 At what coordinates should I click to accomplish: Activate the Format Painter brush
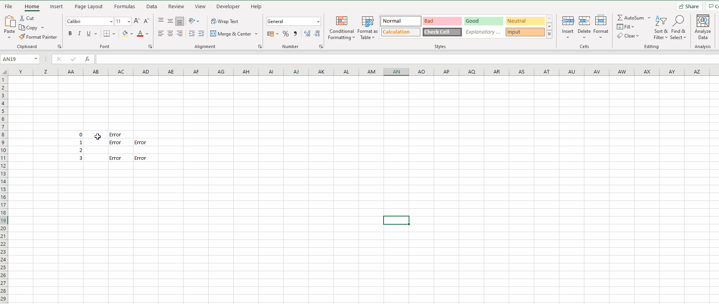[22, 37]
